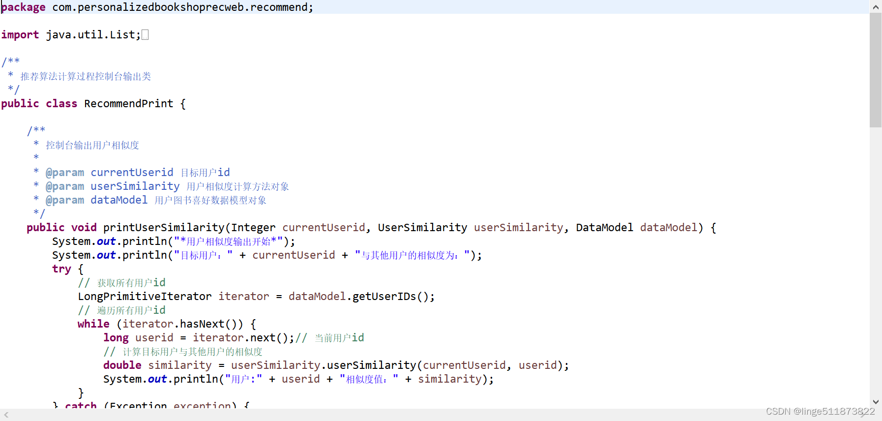882x421 pixels.
Task: Click '@param currentUserid' in the Javadoc
Action: click(x=109, y=173)
